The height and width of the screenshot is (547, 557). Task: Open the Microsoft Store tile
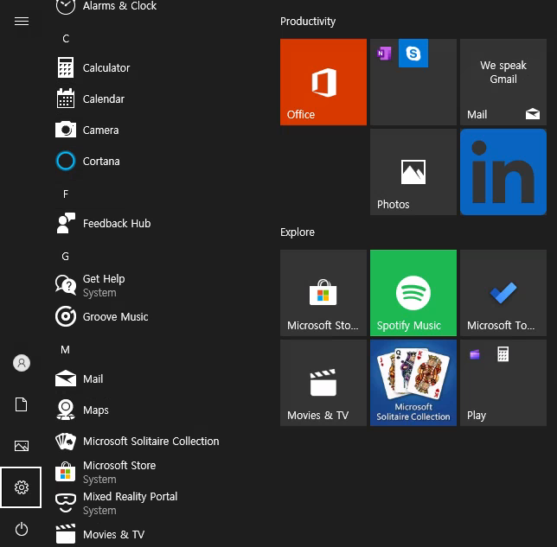323,293
